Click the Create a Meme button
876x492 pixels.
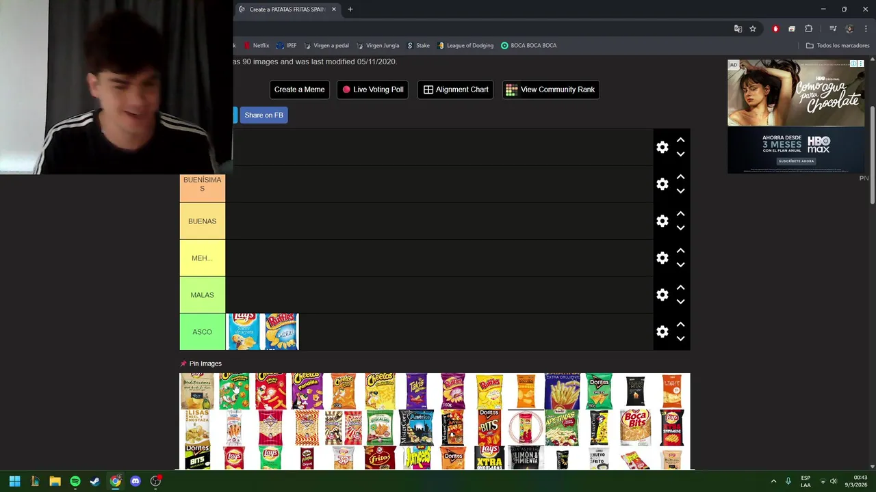click(299, 90)
